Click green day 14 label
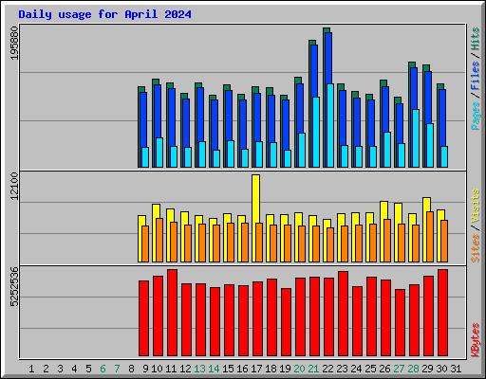486x379 pixels. [x=214, y=369]
